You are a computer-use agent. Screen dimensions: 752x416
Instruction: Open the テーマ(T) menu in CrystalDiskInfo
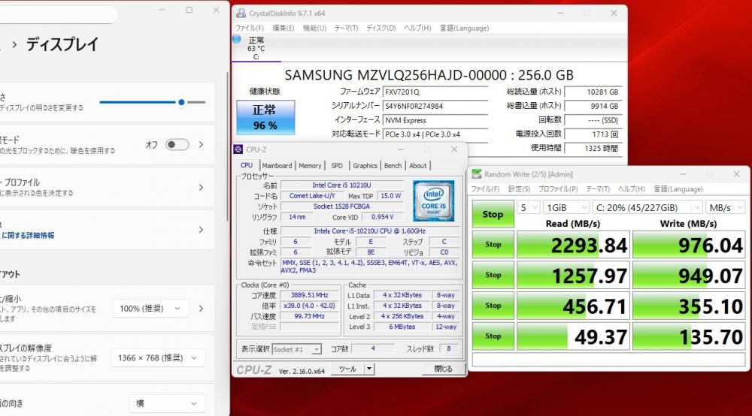point(346,29)
